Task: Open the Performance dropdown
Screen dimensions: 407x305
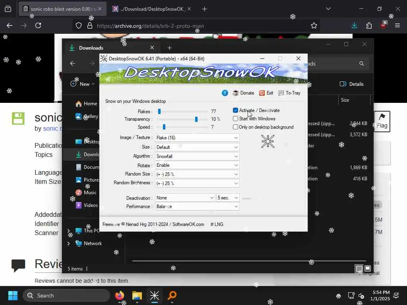Action: coord(197,207)
